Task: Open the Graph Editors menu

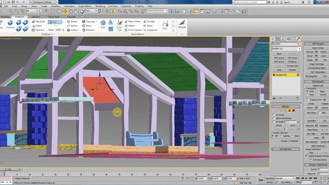Action: click(85, 6)
